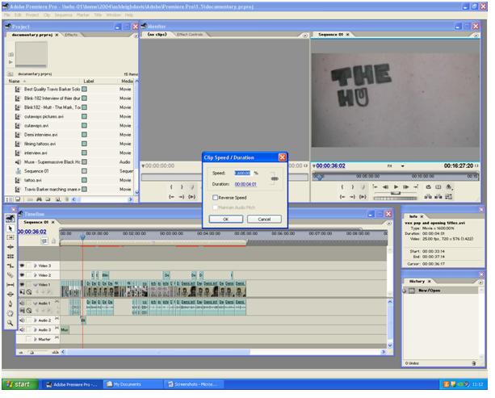
Task: Check the Reverse Speed checkbox
Action: point(216,198)
